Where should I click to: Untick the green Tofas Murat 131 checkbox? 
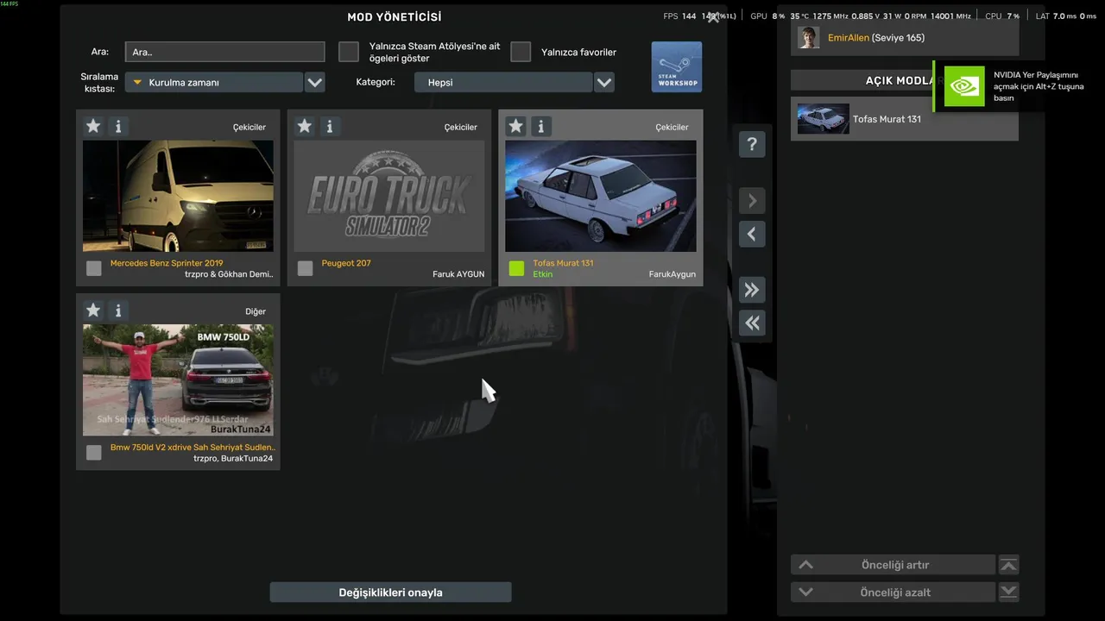pos(517,268)
